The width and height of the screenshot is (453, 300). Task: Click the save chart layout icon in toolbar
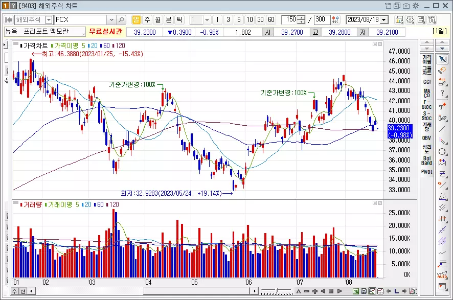pos(421,19)
